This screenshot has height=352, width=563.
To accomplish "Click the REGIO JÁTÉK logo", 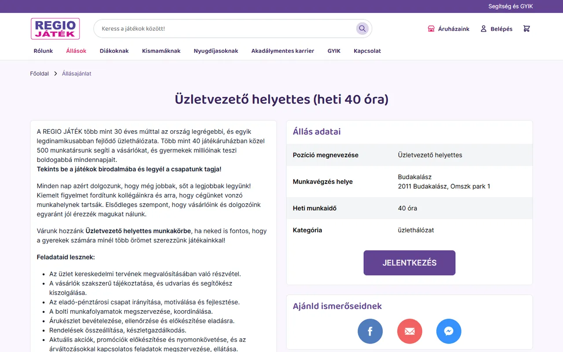I will 55,29.
